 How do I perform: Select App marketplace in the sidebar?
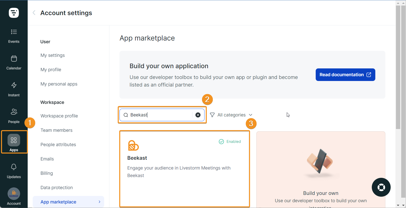point(68,202)
